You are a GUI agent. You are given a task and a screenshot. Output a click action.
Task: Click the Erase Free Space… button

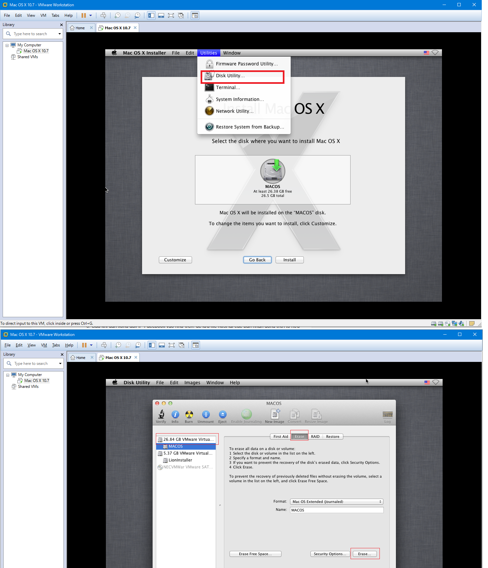[x=256, y=554]
